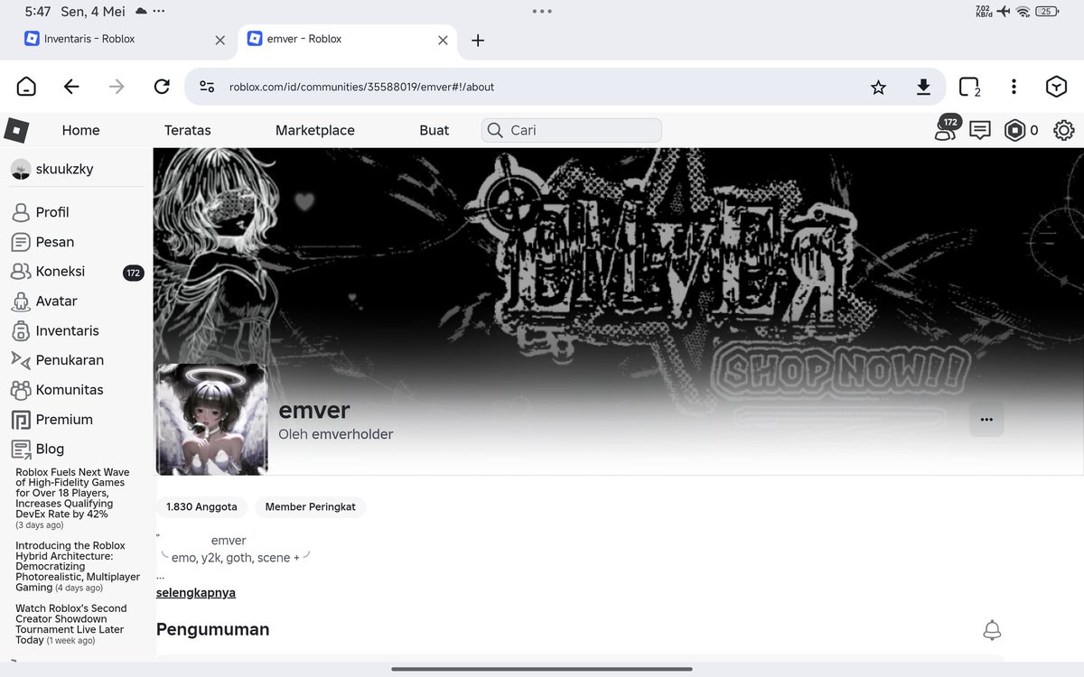Open Teratas in top navigation

pyautogui.click(x=188, y=130)
